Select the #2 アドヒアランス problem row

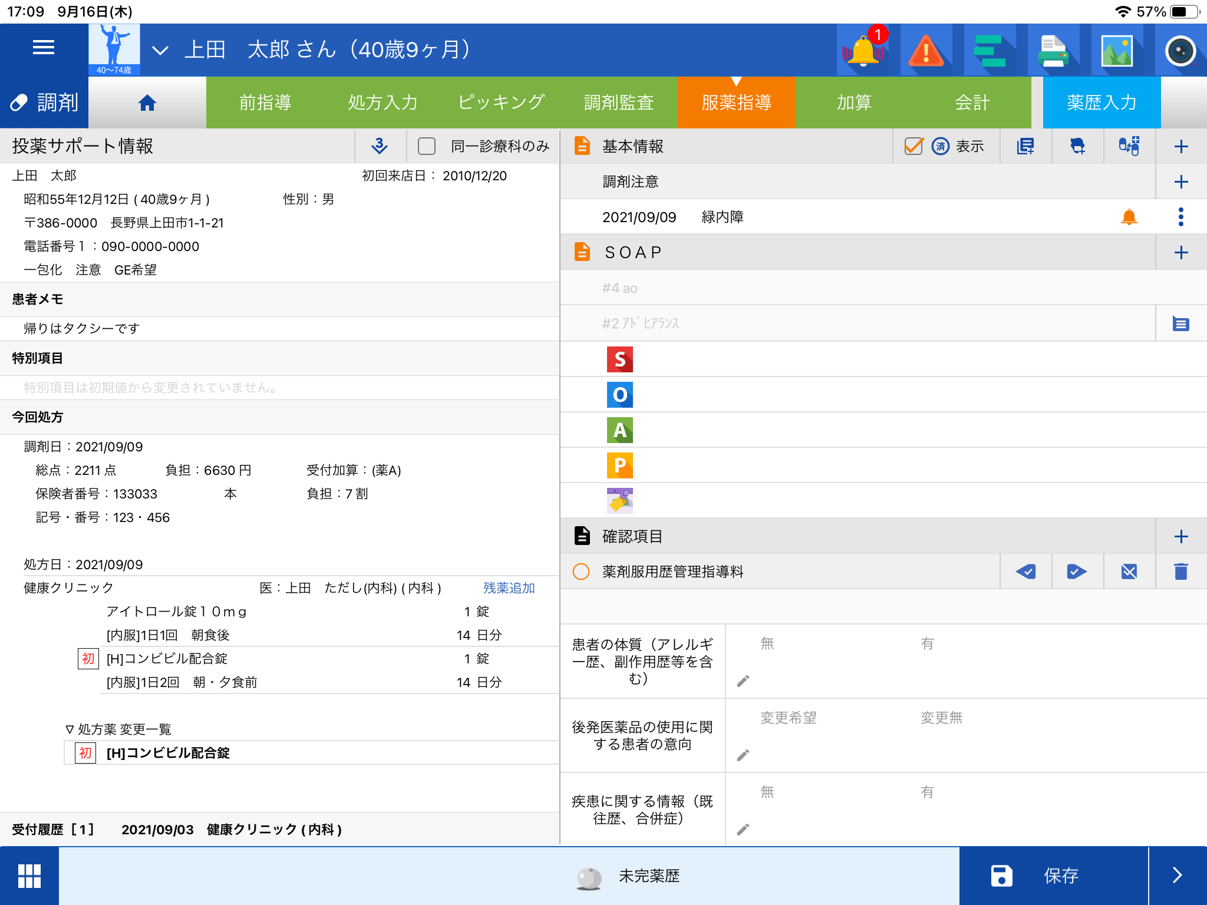click(858, 323)
